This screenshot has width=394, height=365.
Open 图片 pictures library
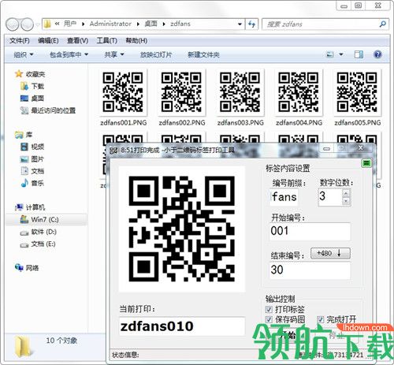coord(32,159)
